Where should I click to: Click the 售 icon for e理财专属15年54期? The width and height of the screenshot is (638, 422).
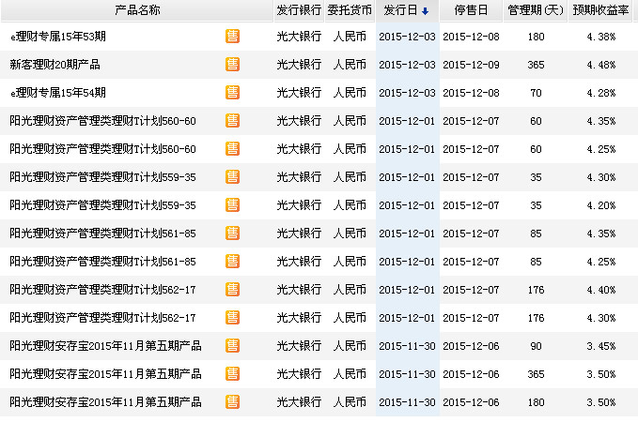coord(232,93)
